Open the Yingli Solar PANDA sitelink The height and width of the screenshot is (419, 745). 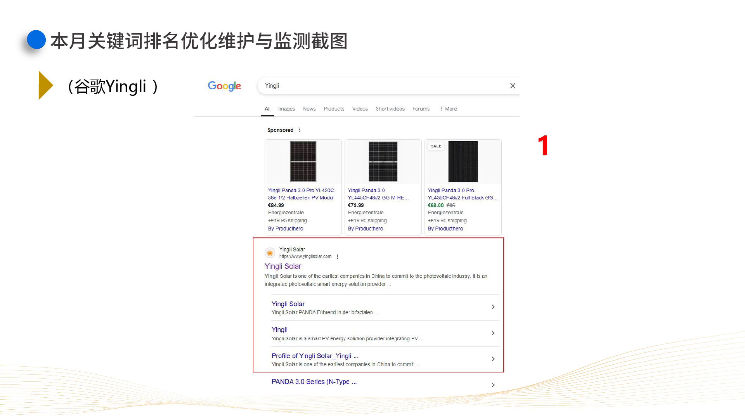[288, 304]
